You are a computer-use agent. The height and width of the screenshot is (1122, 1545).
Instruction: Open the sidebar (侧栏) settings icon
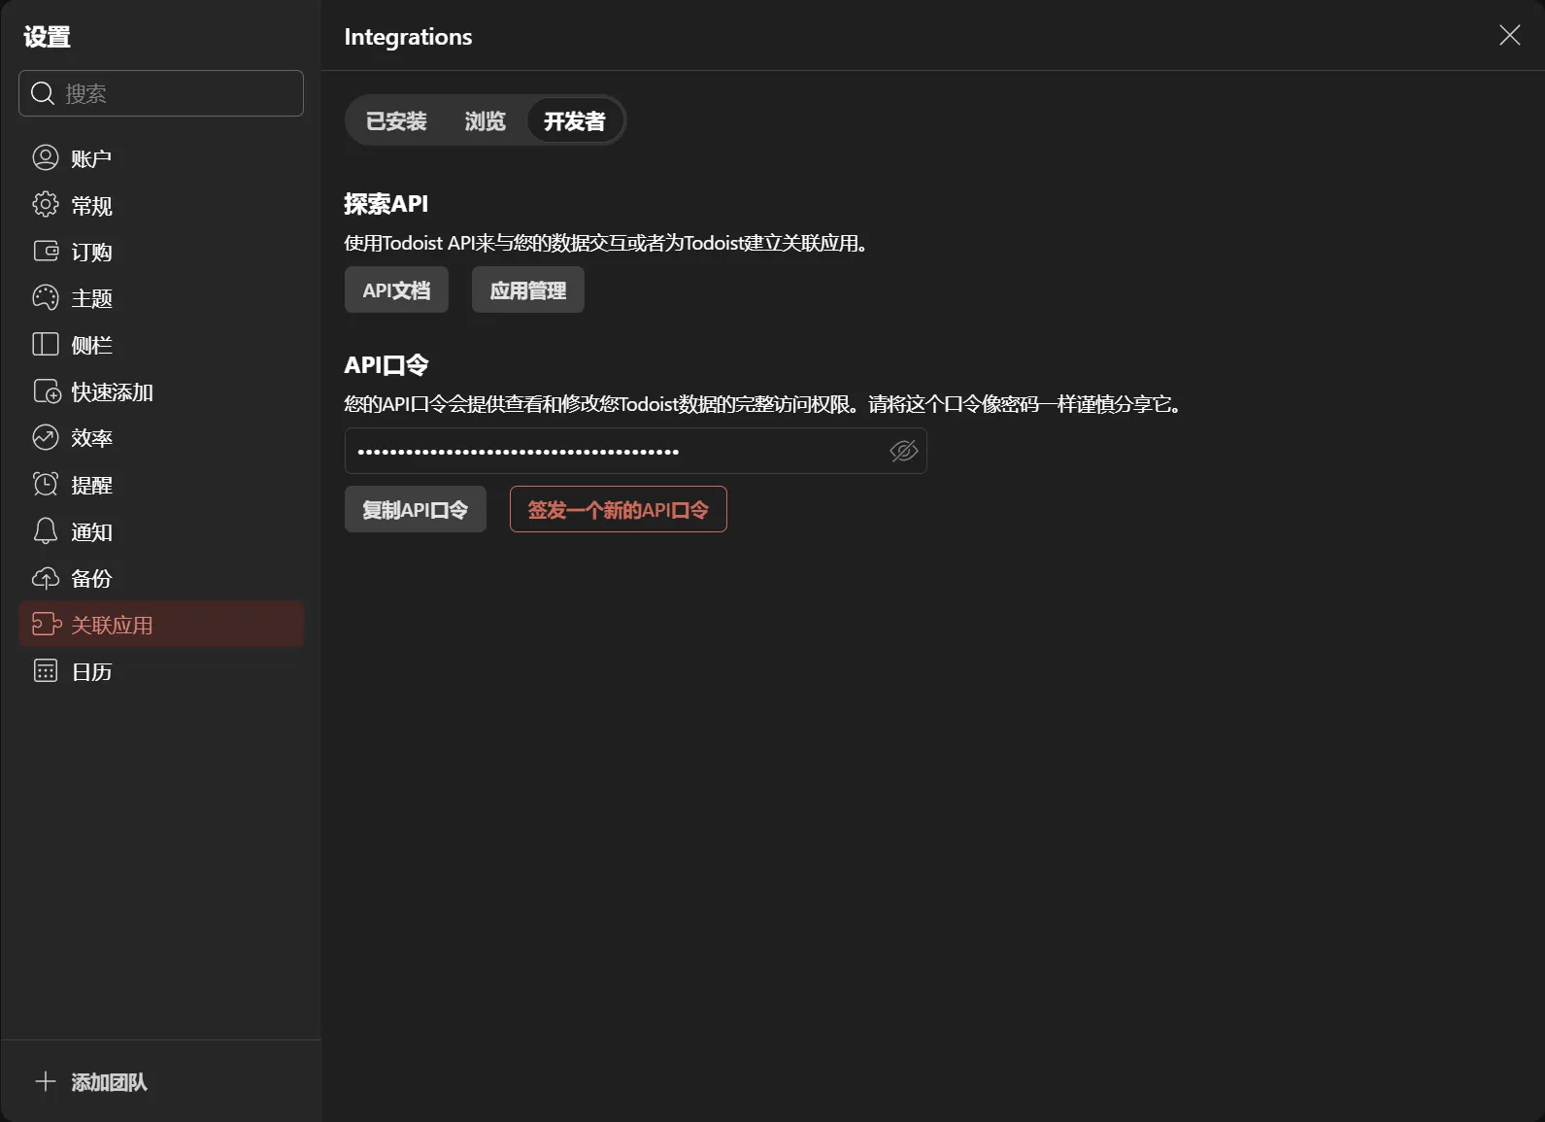point(46,345)
